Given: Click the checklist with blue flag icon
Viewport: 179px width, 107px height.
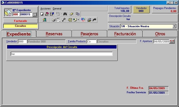Looking at the screenshot, I should pos(52,14).
